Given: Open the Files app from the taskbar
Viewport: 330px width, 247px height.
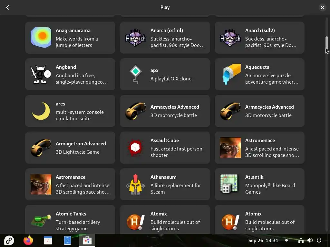Looking at the screenshot, I should point(67,240).
